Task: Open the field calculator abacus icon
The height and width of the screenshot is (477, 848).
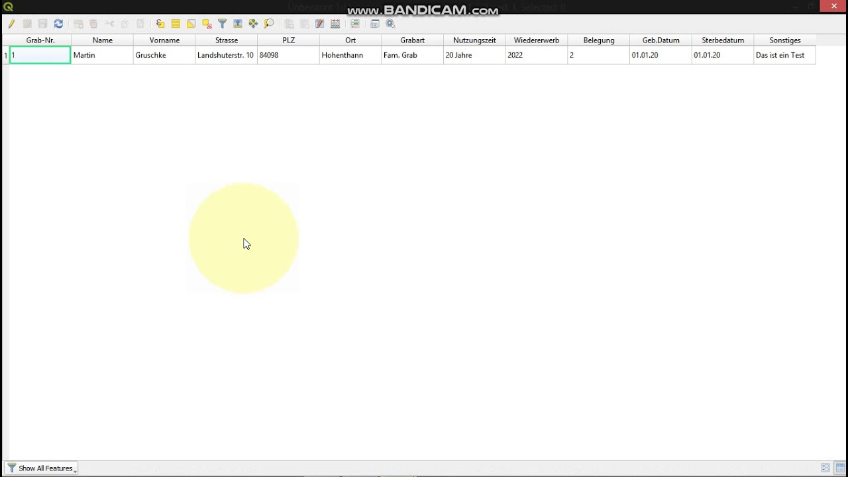Action: 335,24
